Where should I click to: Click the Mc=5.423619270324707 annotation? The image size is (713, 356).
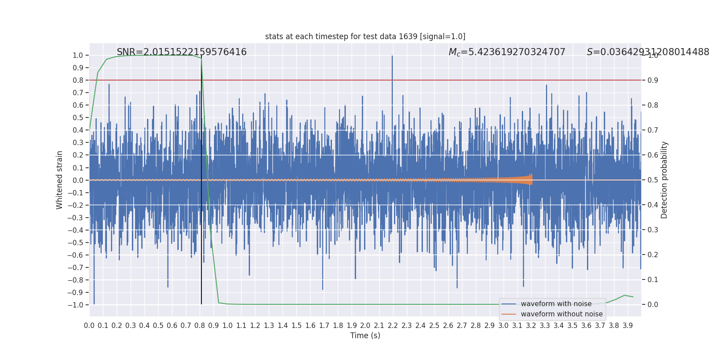pyautogui.click(x=507, y=52)
